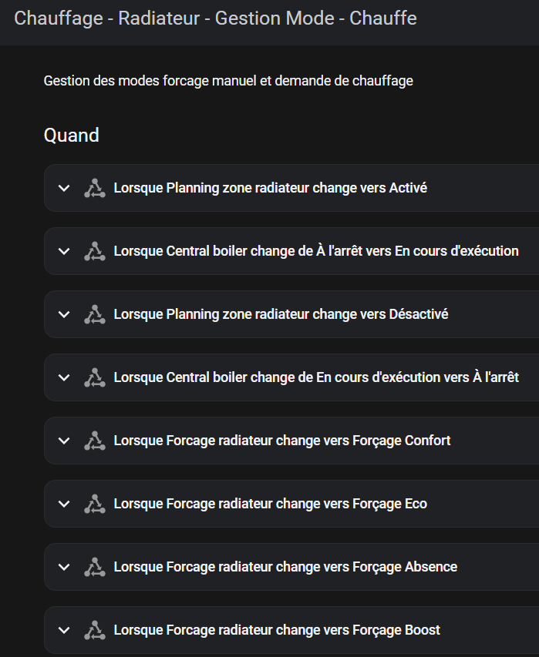Open 'Lorsque Forcage radiateur change vers Forçage Eco' row
Image resolution: width=539 pixels, height=657 pixels.
[291, 504]
